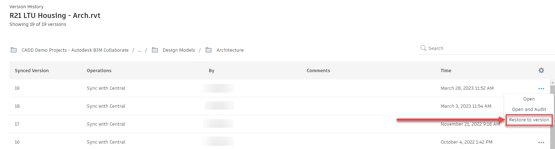Click the column settings gear icon

(x=541, y=70)
